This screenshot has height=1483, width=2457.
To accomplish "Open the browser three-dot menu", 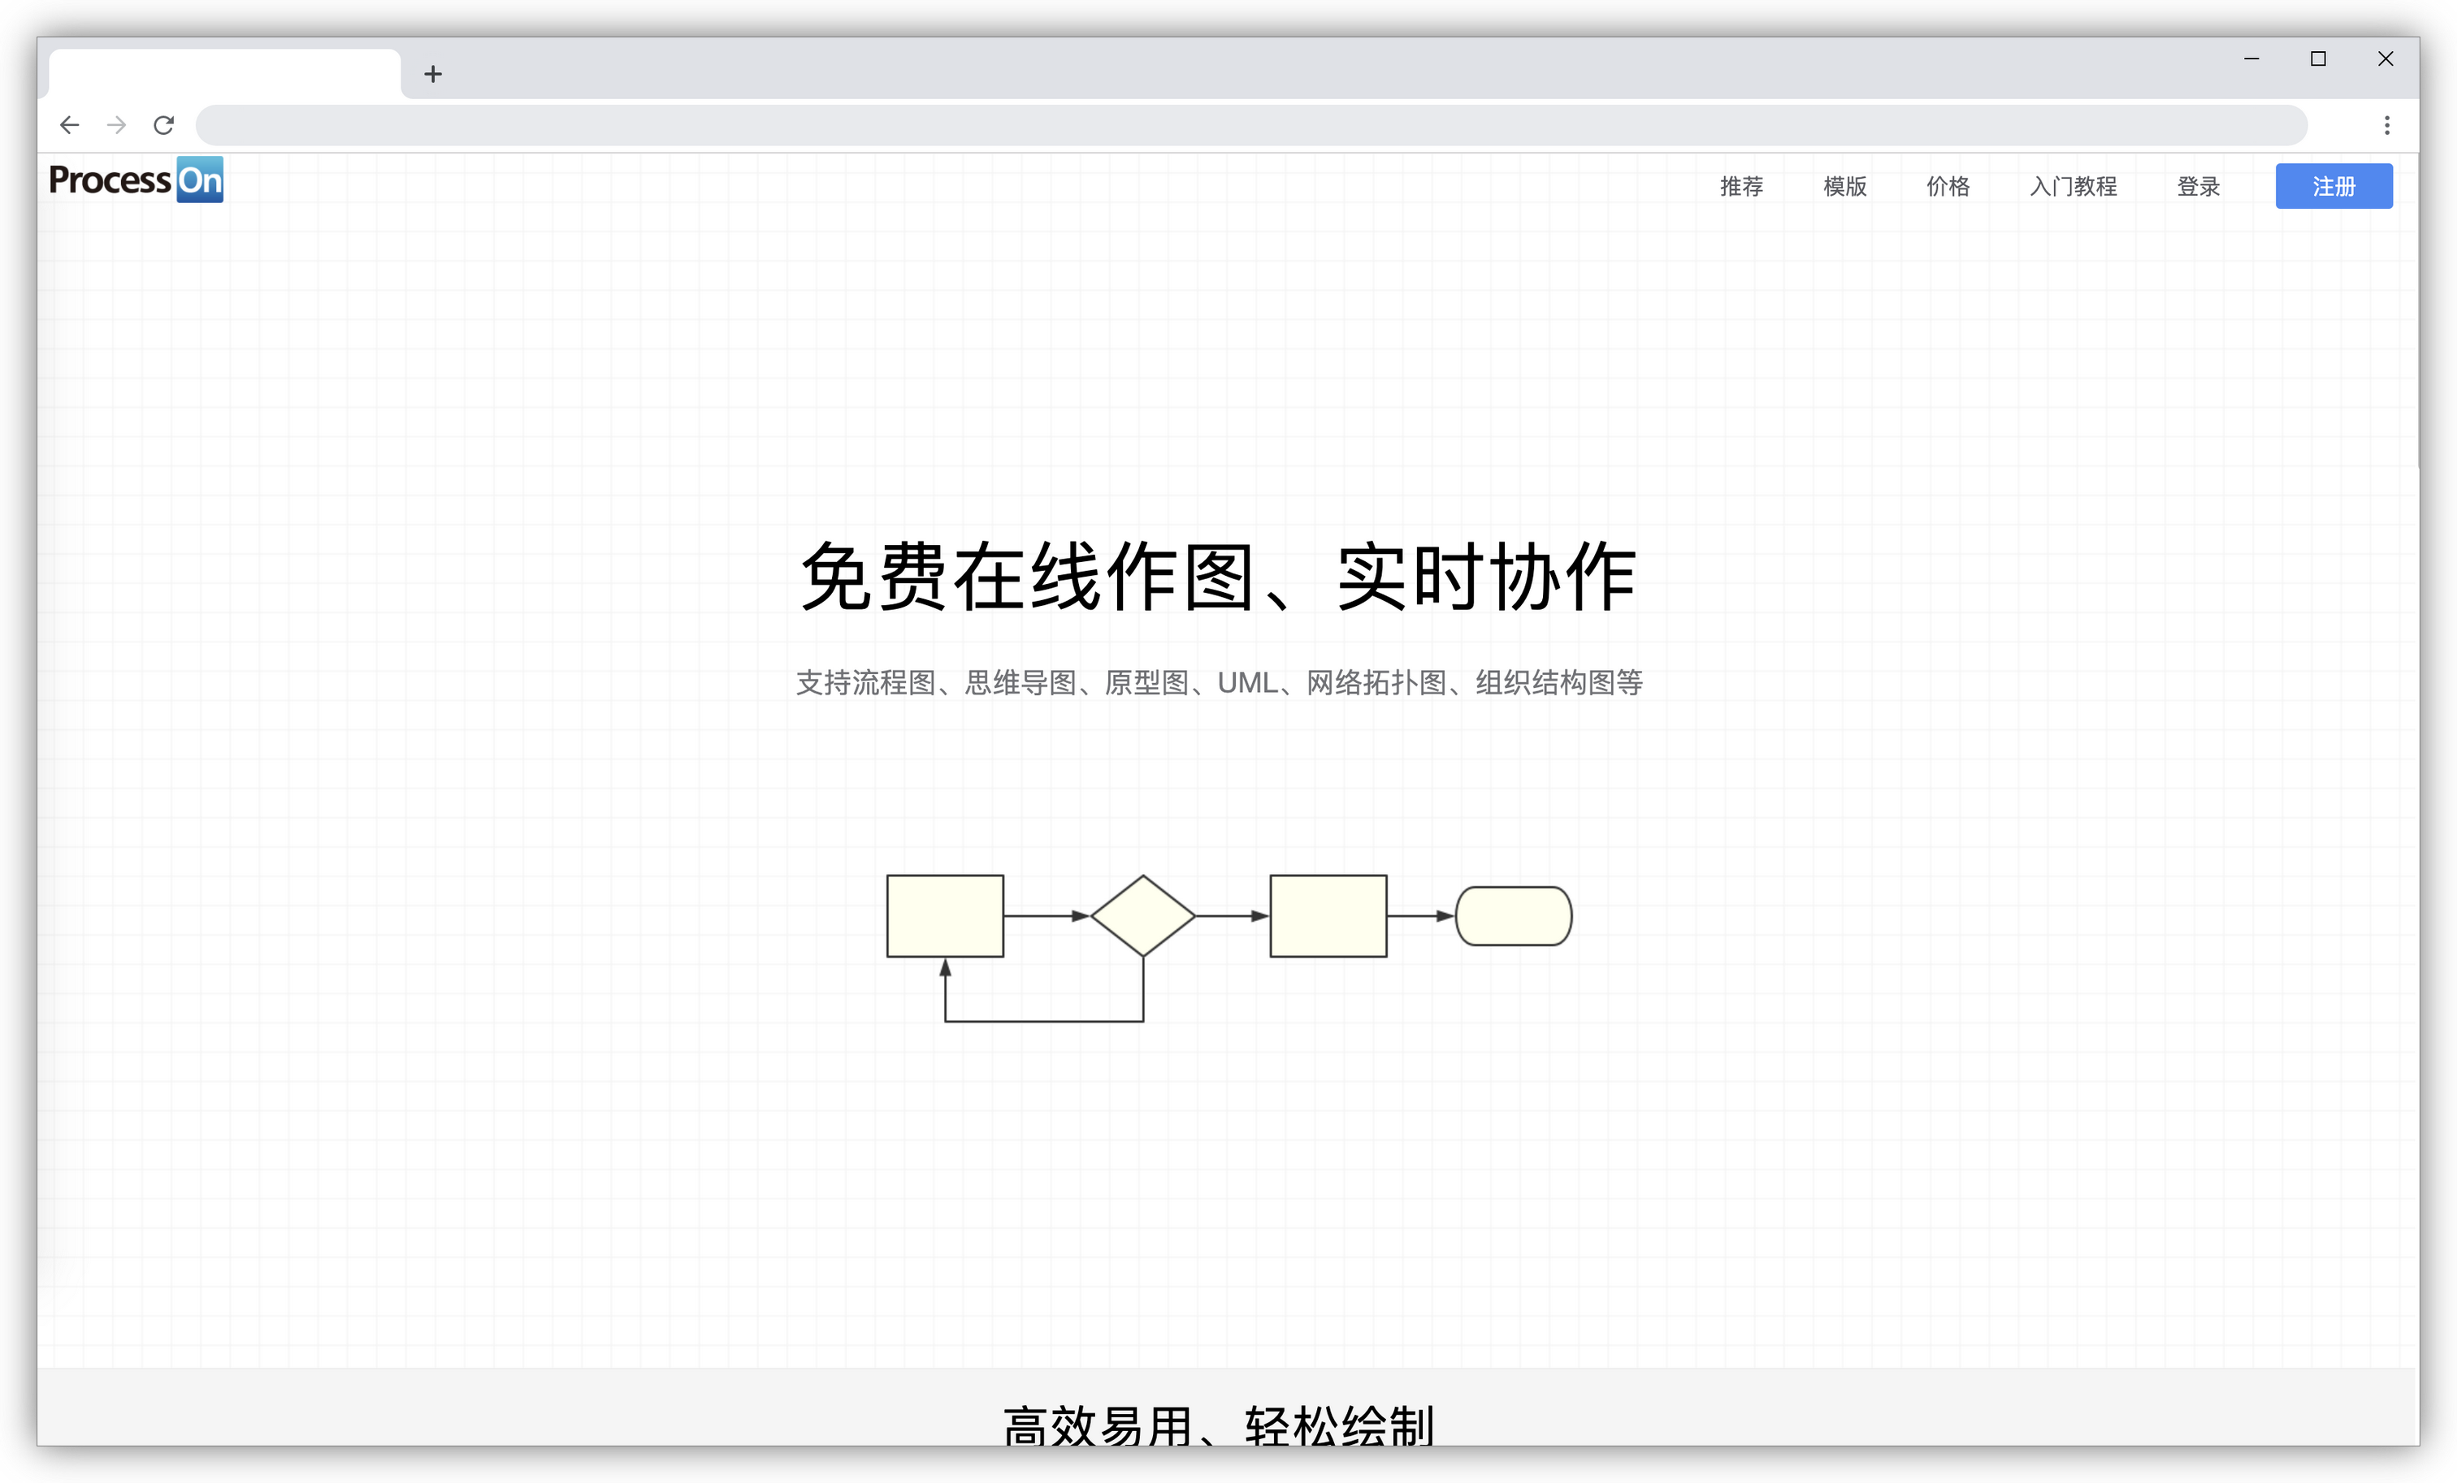I will tap(2386, 124).
